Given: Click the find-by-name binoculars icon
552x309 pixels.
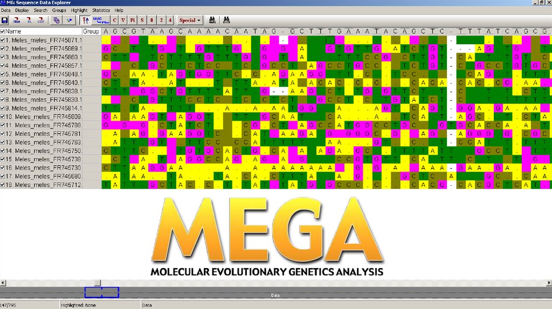Looking at the screenshot, I should coord(212,20).
